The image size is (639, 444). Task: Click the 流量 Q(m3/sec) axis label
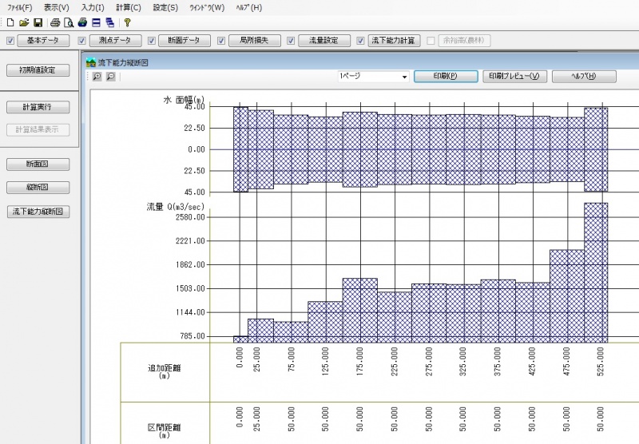tap(176, 207)
